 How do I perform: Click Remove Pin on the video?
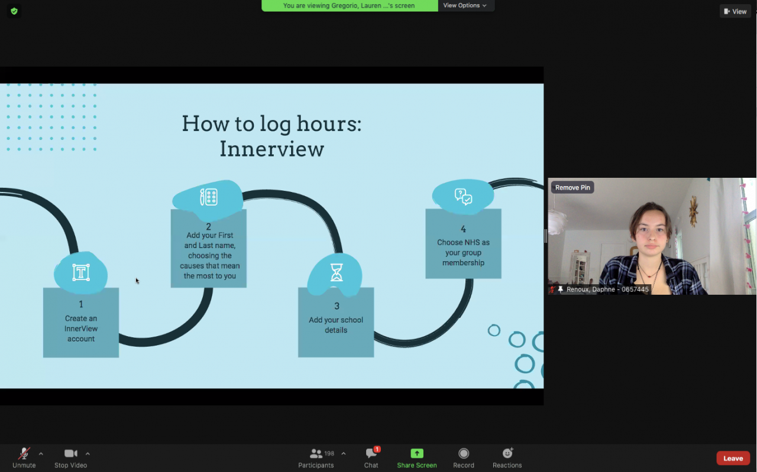(572, 187)
